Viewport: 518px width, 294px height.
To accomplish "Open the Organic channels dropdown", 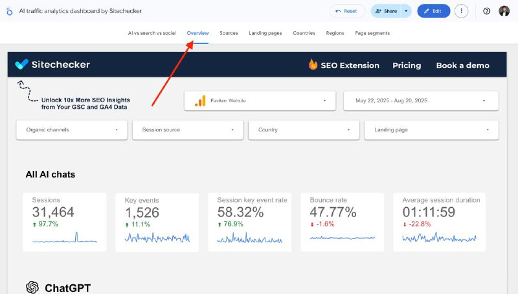I will (x=72, y=130).
